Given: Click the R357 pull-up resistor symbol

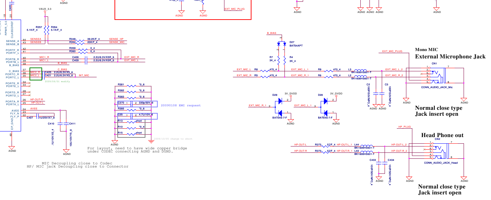Looking at the screenshot, I should [45, 31].
